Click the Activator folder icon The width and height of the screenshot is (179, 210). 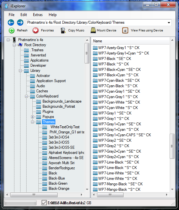[32, 76]
